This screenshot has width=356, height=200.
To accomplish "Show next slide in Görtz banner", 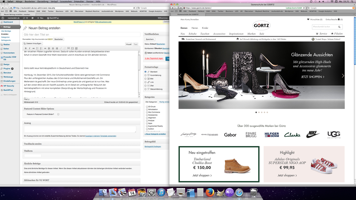I will pos(343,76).
